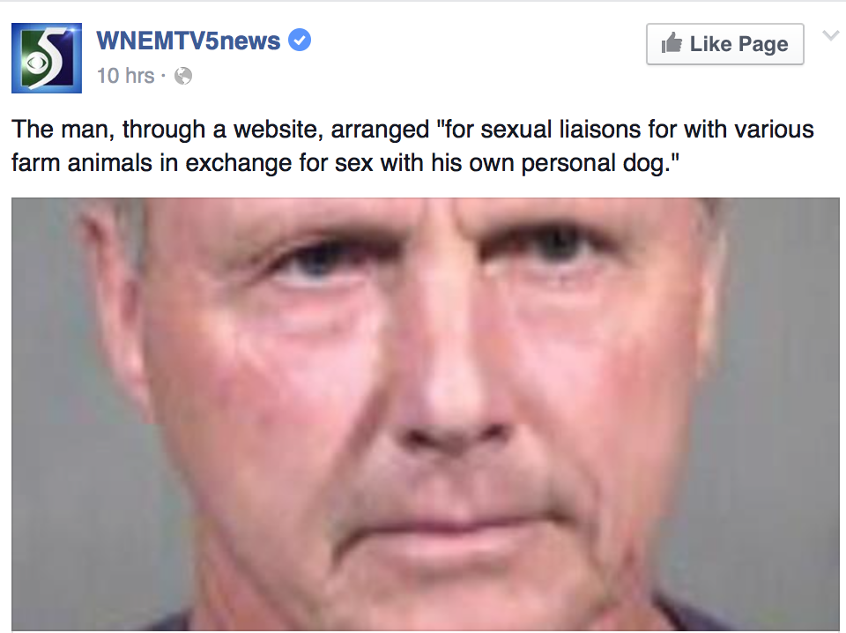Click the word 'Page' on the like button
The height and width of the screenshot is (633, 846).
point(763,45)
